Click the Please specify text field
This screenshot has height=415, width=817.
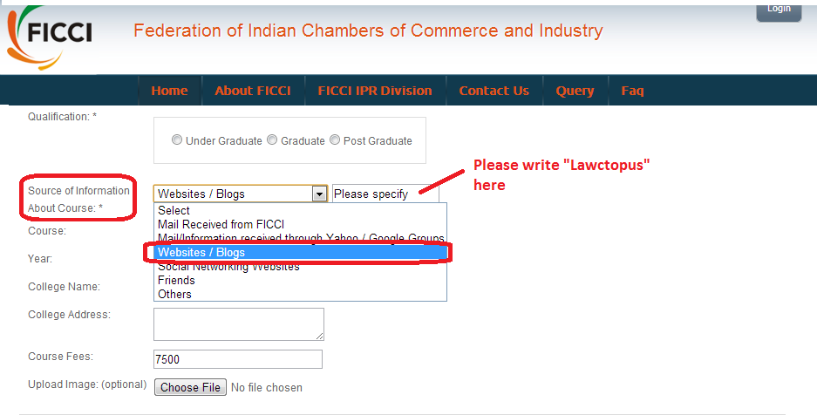(x=384, y=194)
